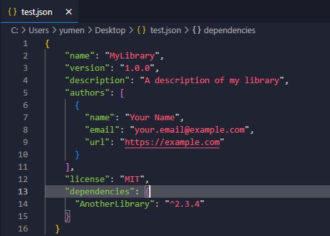Image resolution: width=330 pixels, height=236 pixels.
Task: Click line number 16 in gutter
Action: point(23,229)
